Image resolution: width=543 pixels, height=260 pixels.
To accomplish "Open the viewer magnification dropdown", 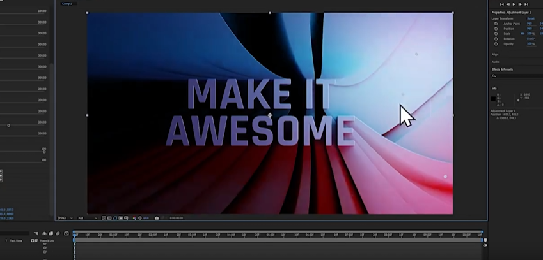I will (64, 218).
